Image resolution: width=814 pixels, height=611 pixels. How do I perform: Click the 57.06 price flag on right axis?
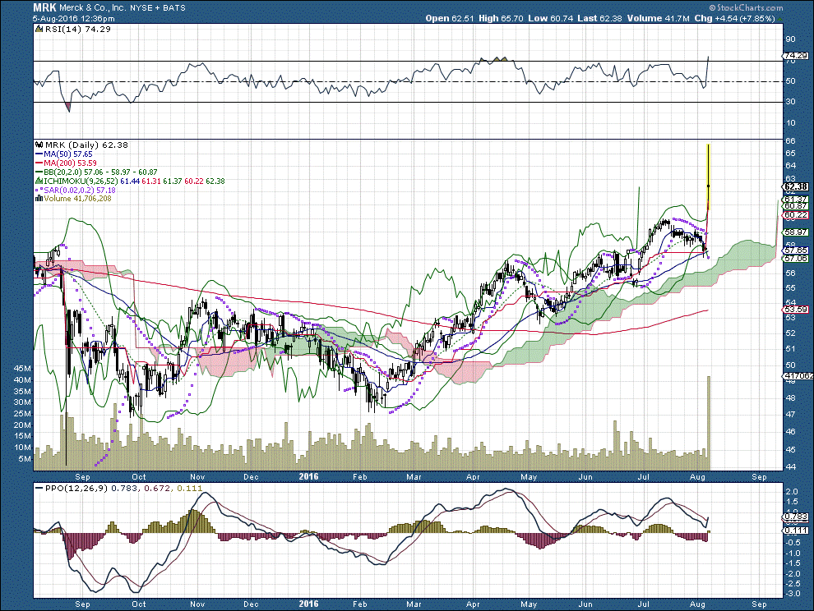[x=795, y=258]
